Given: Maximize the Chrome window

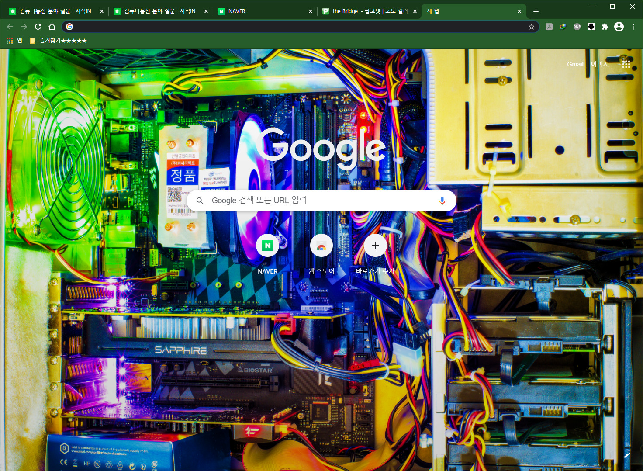Looking at the screenshot, I should point(612,7).
